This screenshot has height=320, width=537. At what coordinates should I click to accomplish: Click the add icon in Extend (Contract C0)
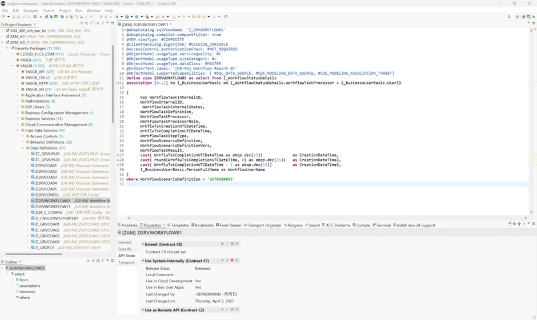click(222, 244)
